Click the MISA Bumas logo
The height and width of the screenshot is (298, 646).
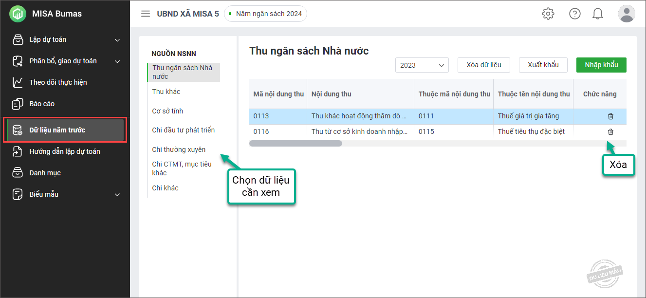click(x=18, y=14)
